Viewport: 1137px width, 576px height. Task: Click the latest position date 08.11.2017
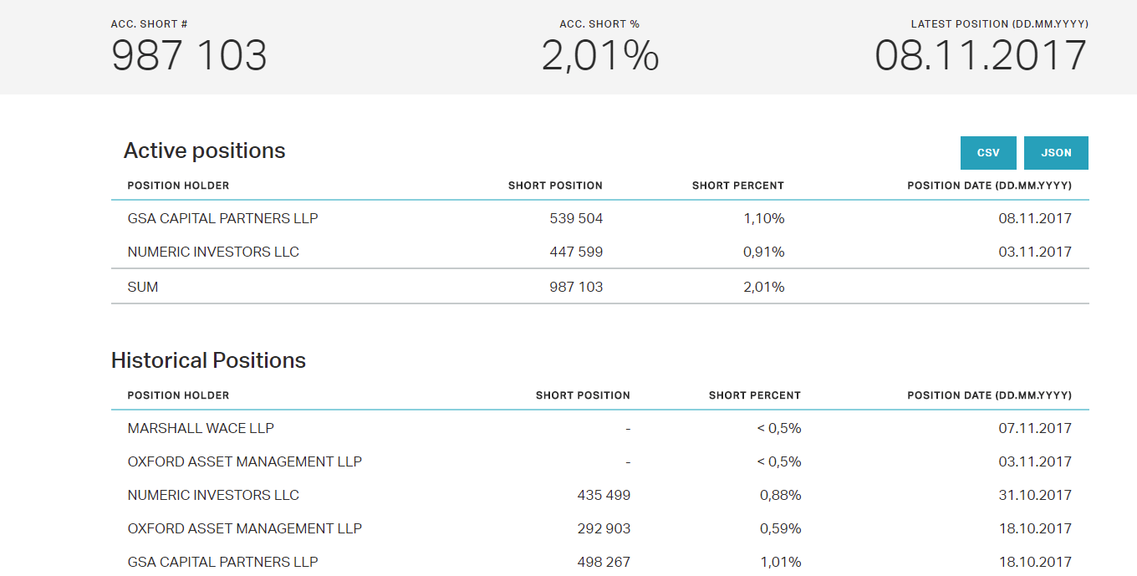pos(981,56)
